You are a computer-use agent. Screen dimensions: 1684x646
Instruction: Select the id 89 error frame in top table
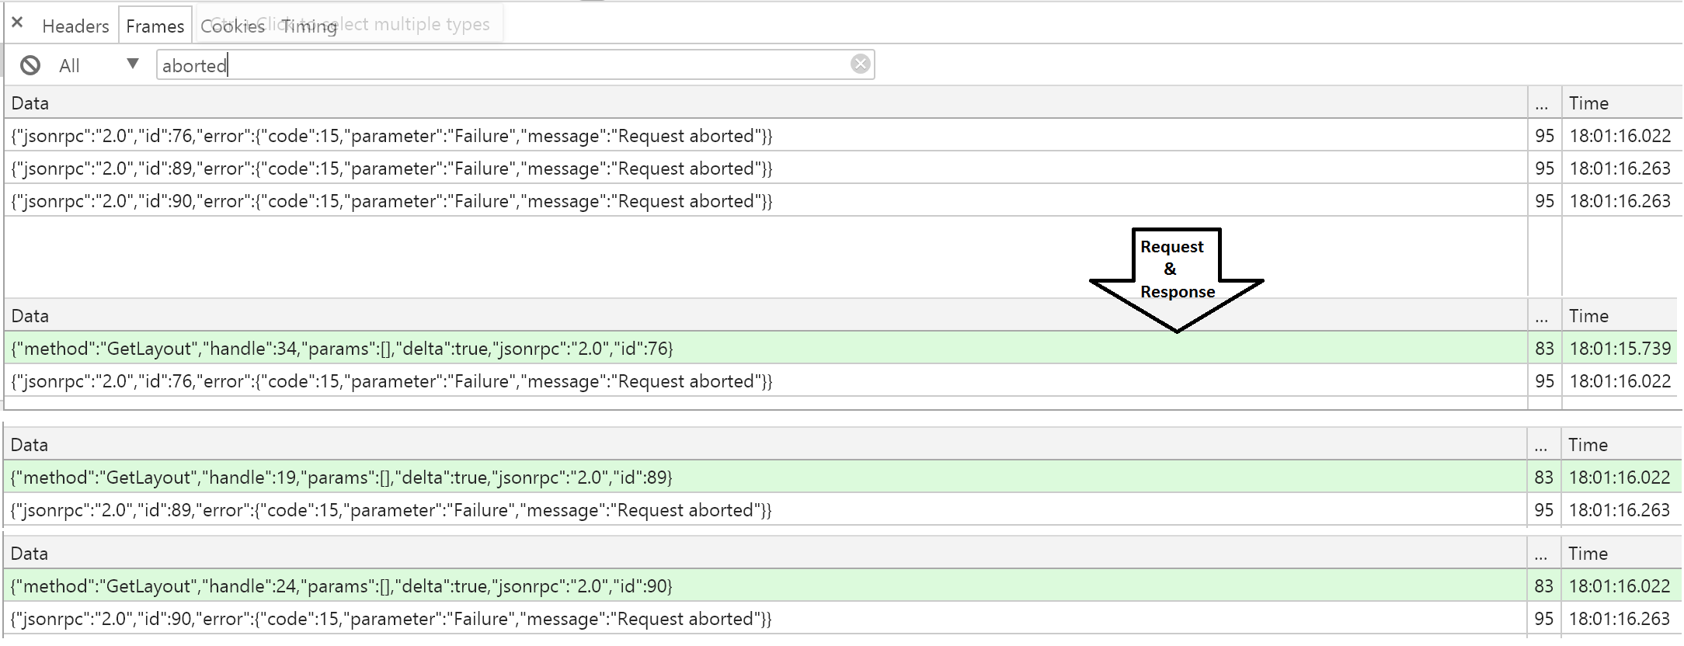tap(843, 168)
